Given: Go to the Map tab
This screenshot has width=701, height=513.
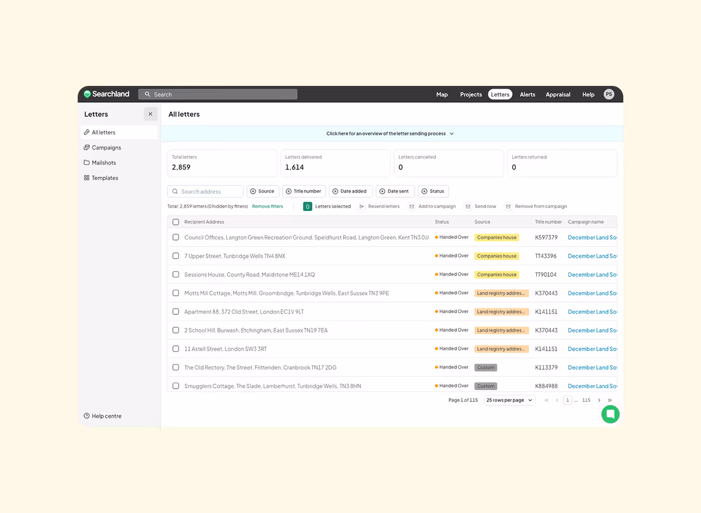Looking at the screenshot, I should click(x=442, y=95).
